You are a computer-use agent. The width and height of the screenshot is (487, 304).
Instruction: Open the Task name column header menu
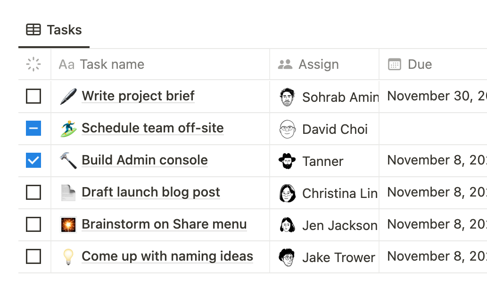[112, 65]
